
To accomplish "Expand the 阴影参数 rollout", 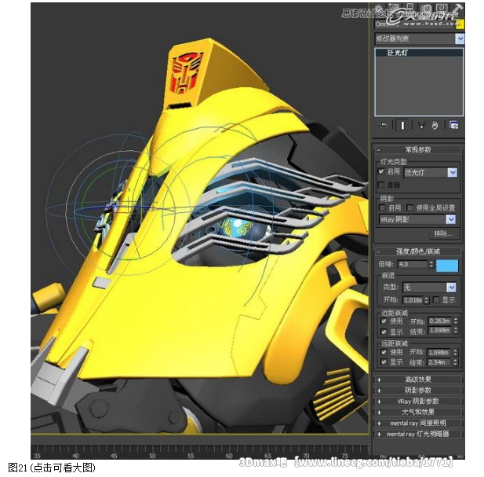I will pyautogui.click(x=418, y=391).
